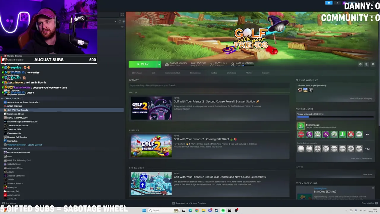Open the Workshop tab

(x=232, y=73)
